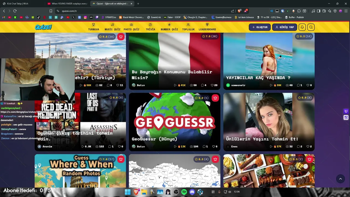Close the Quizei tab
The height and width of the screenshot is (197, 350).
click(x=131, y=4)
